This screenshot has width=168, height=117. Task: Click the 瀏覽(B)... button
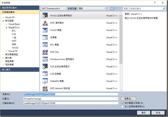click(x=128, y=99)
